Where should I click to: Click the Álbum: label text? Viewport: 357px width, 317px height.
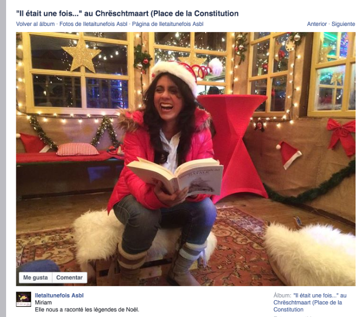click(x=282, y=296)
